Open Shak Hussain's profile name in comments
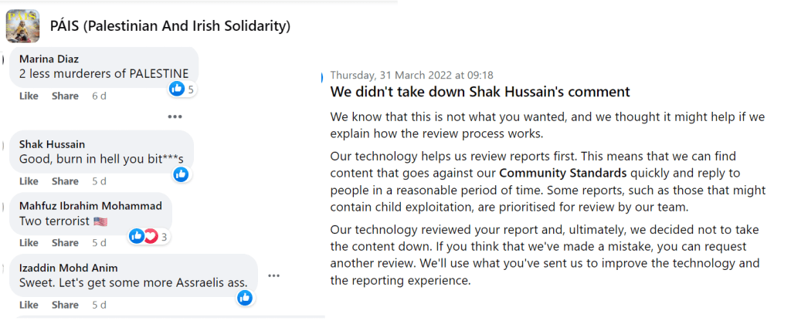The image size is (791, 324). tap(52, 144)
